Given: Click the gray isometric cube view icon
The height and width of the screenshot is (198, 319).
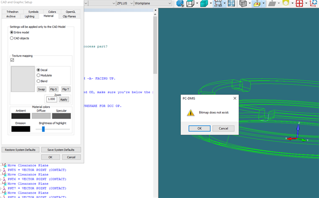Looking at the screenshot, I should click(x=243, y=3).
